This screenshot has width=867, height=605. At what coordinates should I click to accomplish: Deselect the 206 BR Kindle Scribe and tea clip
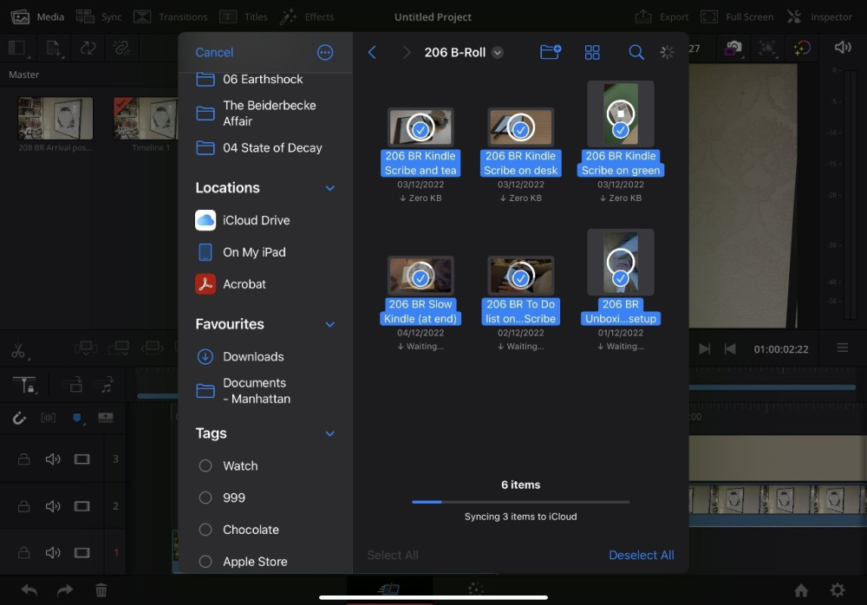(x=420, y=127)
